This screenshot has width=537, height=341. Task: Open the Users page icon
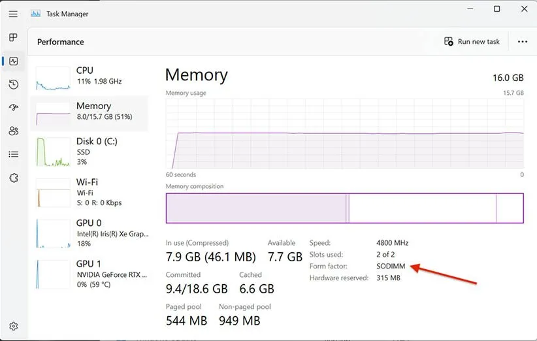13,131
